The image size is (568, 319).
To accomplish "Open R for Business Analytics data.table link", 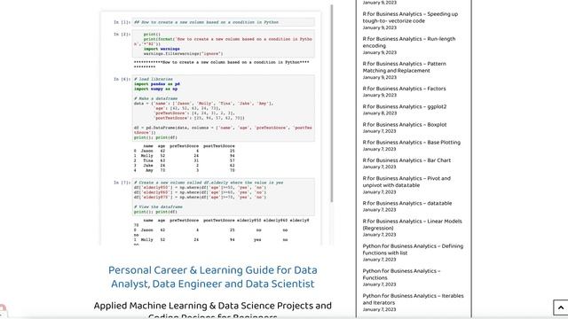I will [x=407, y=204].
